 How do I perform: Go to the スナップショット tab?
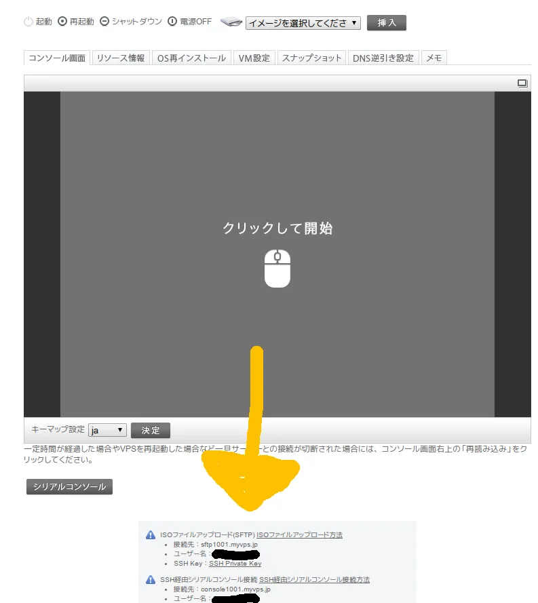coord(311,58)
